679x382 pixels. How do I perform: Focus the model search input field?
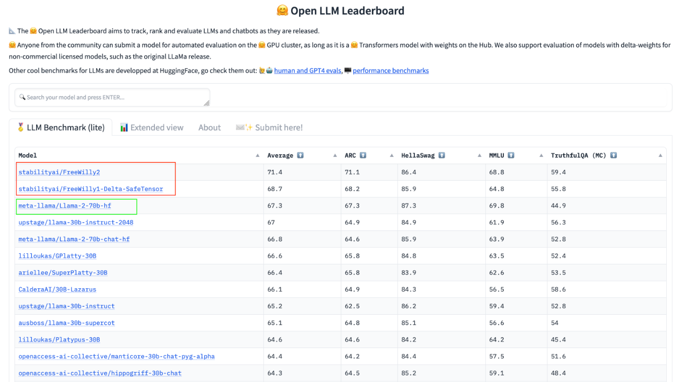click(112, 97)
